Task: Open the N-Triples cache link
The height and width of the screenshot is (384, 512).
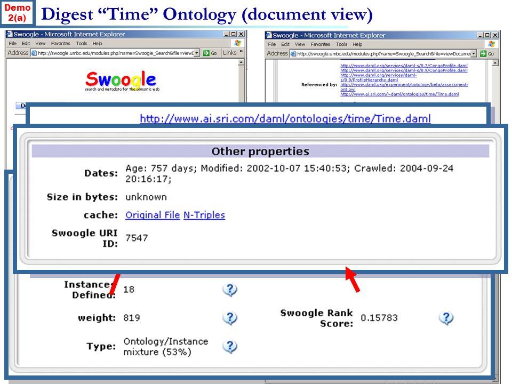Action: pyautogui.click(x=204, y=215)
